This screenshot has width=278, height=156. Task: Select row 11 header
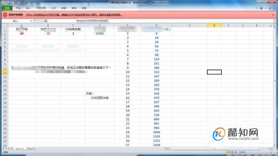[x=5, y=72]
